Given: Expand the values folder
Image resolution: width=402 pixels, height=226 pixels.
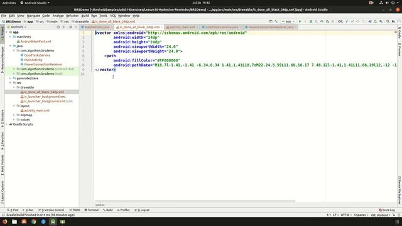Looking at the screenshot, I should (14, 120).
